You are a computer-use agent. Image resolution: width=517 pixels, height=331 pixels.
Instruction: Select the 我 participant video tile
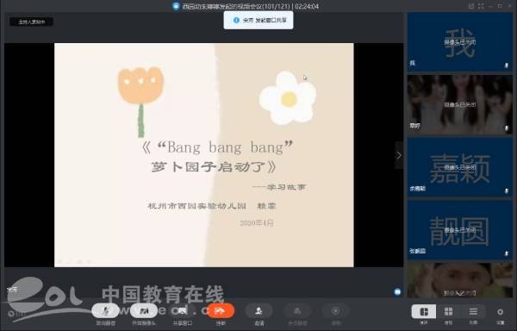tap(459, 42)
